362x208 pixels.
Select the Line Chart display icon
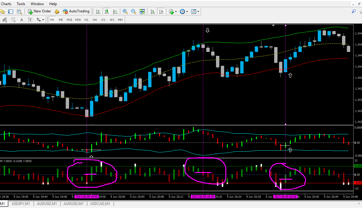[x=115, y=11]
